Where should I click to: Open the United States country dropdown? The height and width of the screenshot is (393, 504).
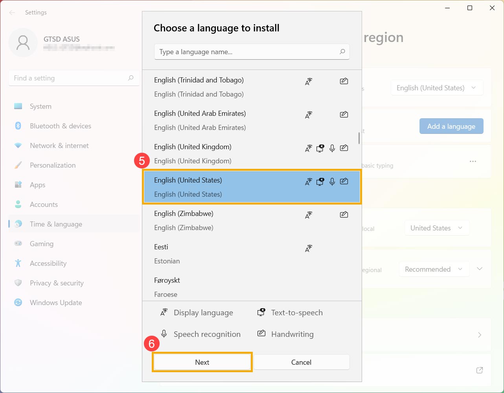click(437, 228)
